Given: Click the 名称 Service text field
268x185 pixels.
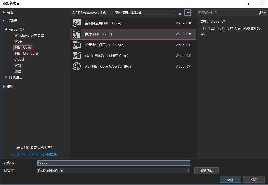Looking at the screenshot, I should pos(114,163).
